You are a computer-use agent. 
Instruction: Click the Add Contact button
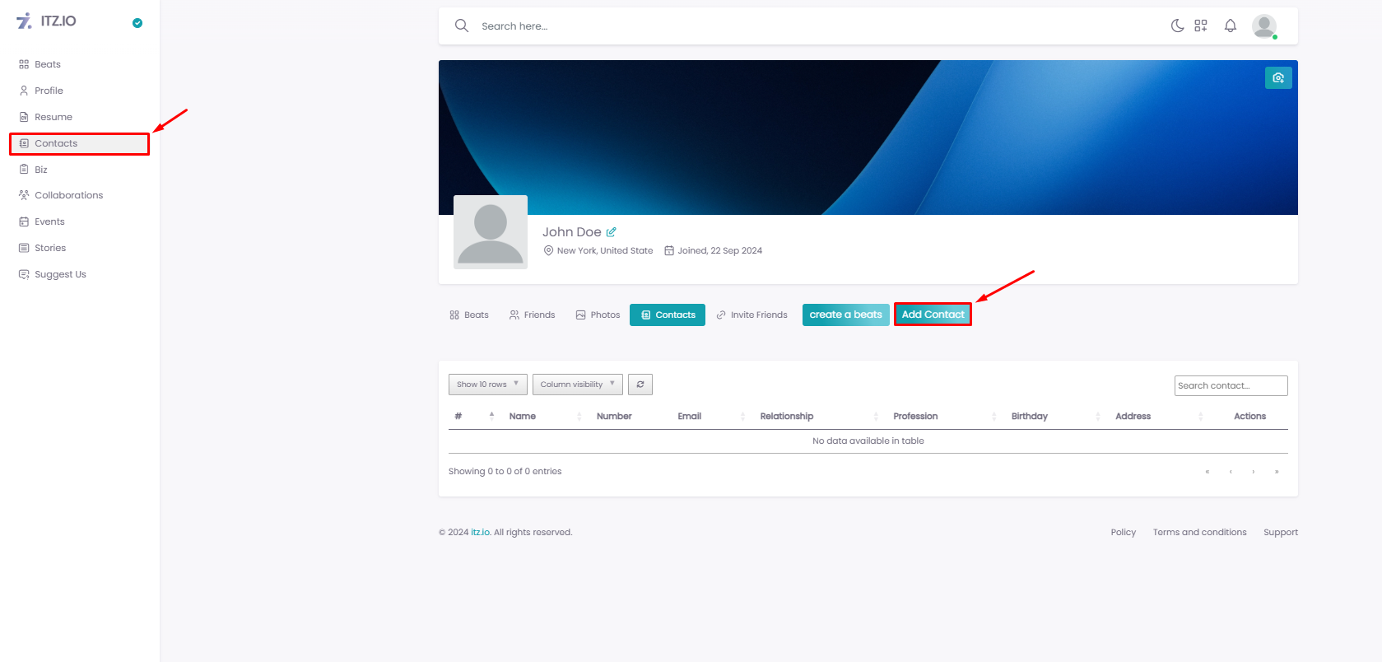[x=933, y=315]
